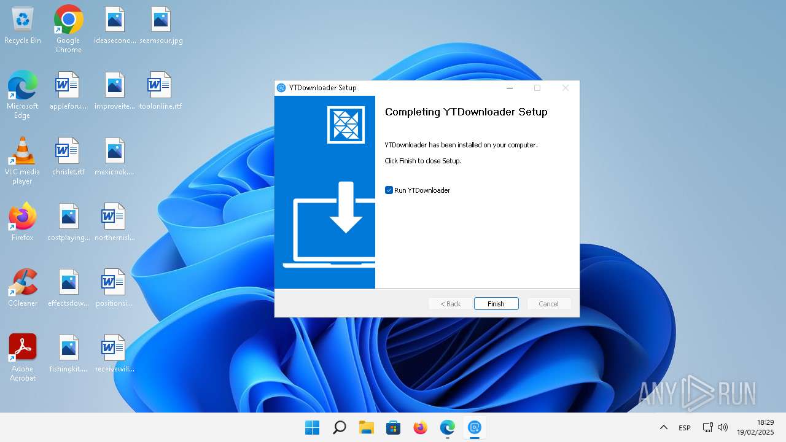The height and width of the screenshot is (442, 786).
Task: Select the Google Chrome desktop shortcut
Action: 68,29
